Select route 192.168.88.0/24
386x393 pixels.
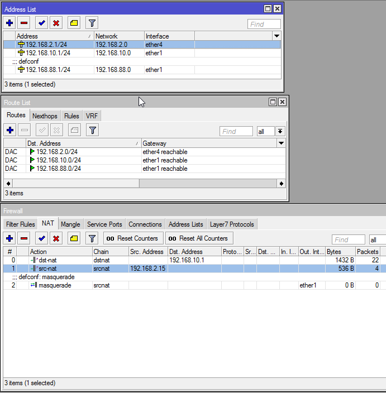point(145,169)
